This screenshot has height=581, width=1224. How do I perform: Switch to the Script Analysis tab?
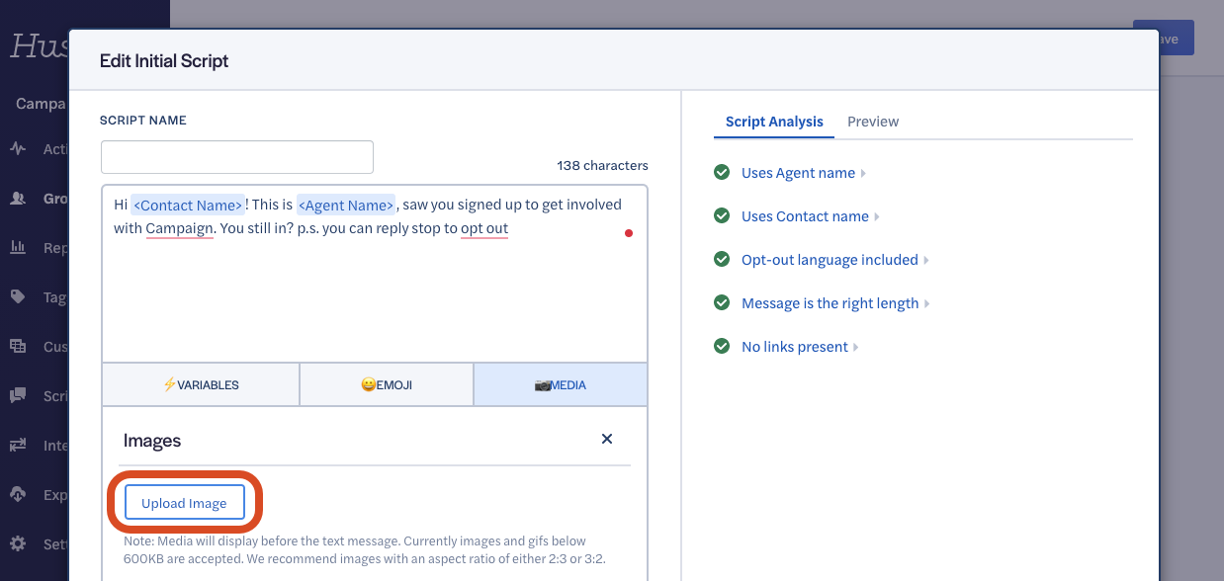[x=774, y=122]
